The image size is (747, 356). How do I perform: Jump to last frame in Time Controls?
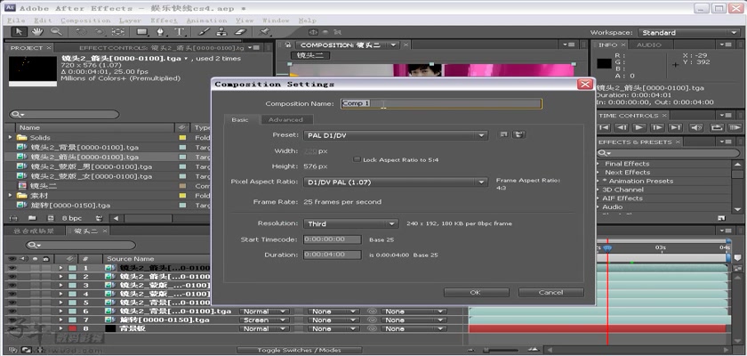pyautogui.click(x=675, y=127)
